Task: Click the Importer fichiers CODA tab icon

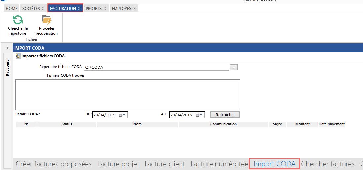Action: pyautogui.click(x=18, y=56)
